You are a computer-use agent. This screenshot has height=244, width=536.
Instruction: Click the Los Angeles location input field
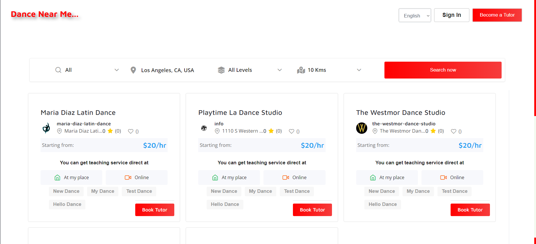tap(168, 70)
